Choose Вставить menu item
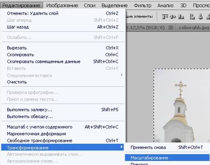210x165 pixels. pyautogui.click(x=63, y=68)
